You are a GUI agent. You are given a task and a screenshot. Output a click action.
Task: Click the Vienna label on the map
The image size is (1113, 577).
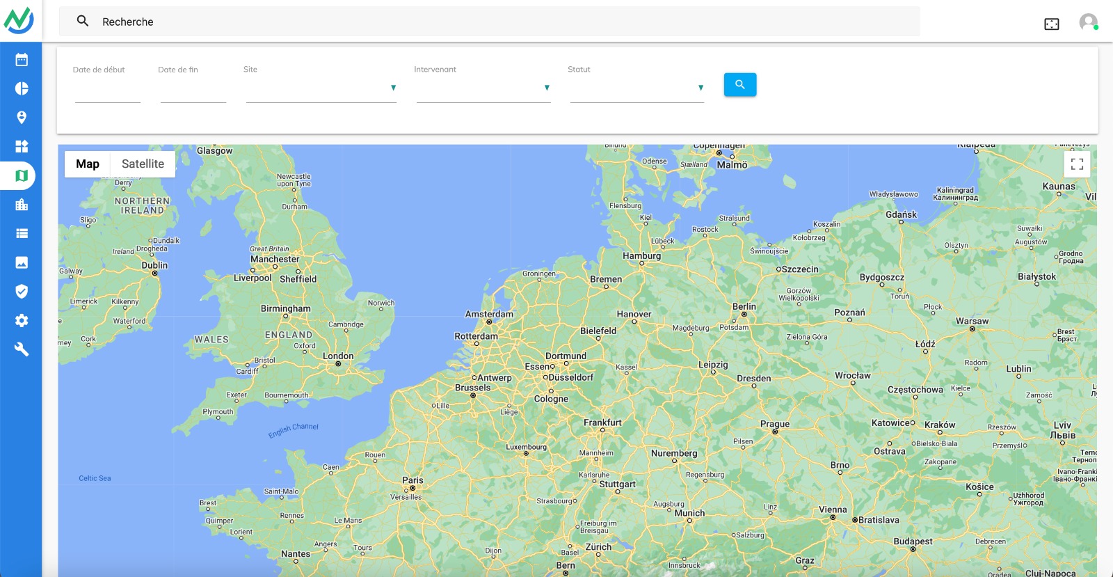coord(833,509)
